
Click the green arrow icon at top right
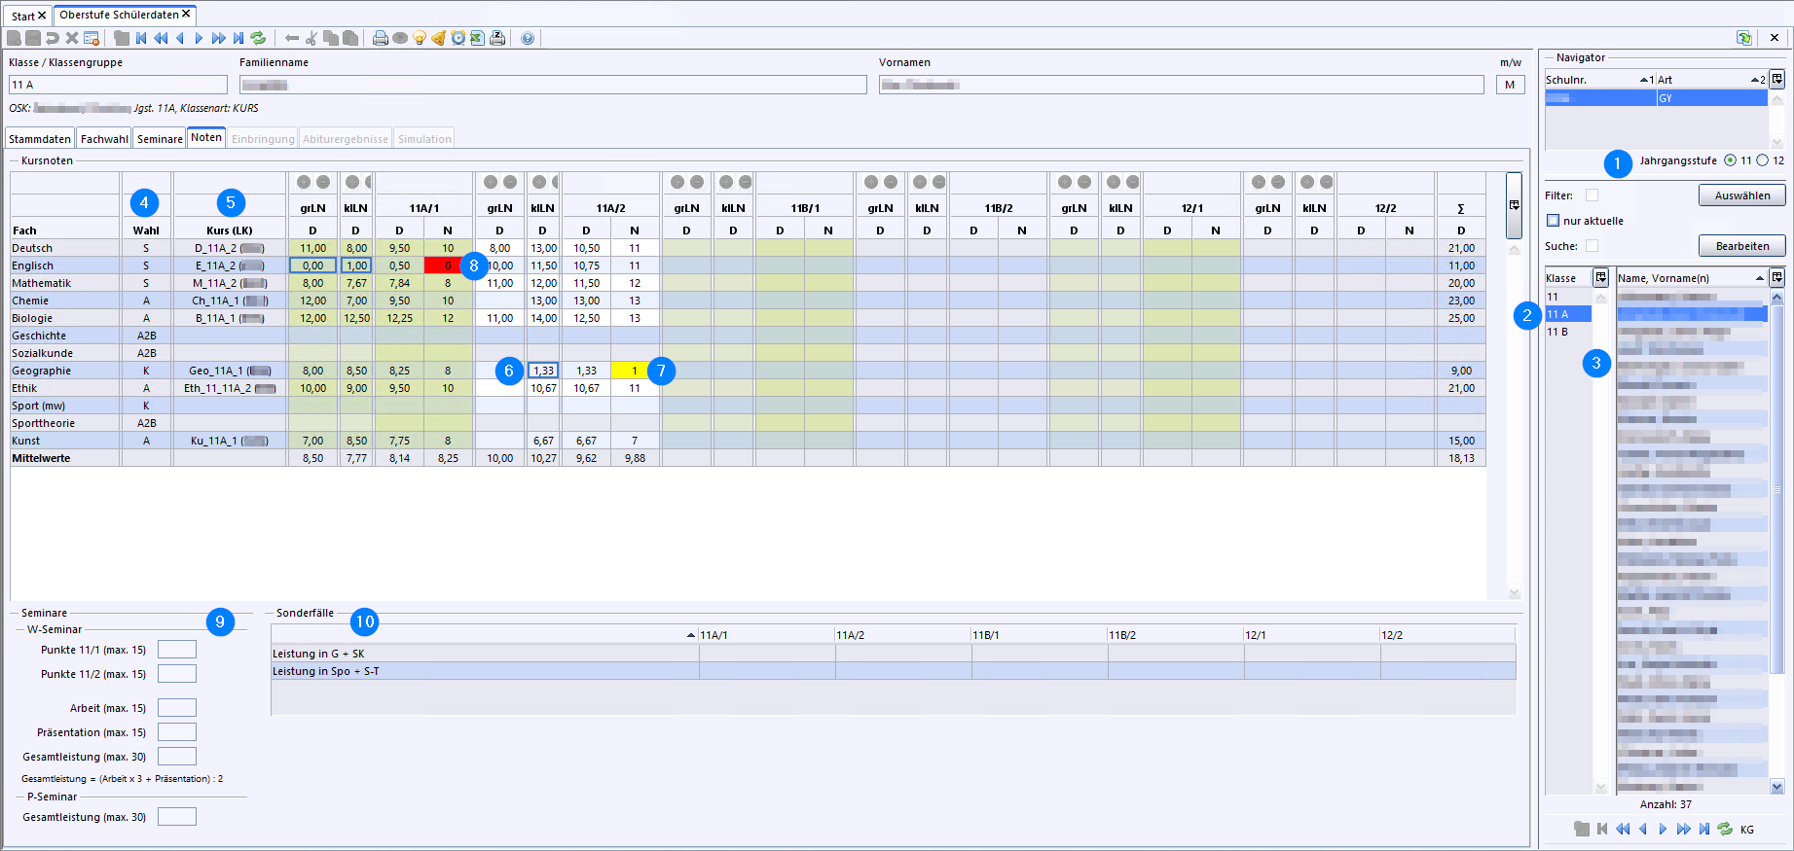(1744, 38)
